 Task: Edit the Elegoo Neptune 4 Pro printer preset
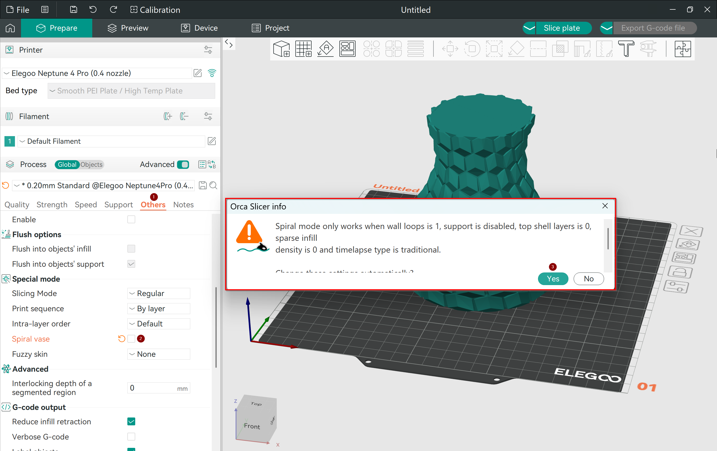click(198, 73)
